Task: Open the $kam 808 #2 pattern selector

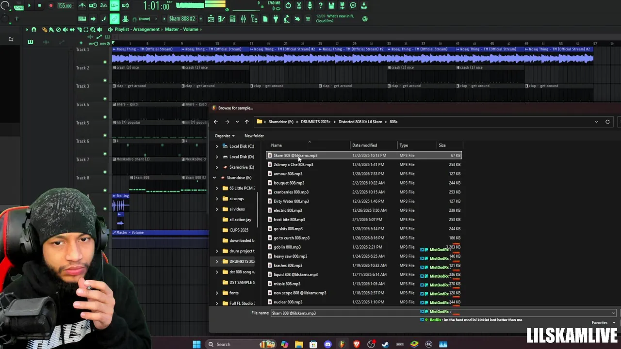Action: (182, 19)
